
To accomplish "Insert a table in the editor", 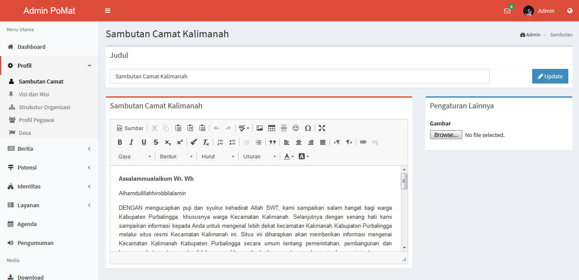I will click(x=271, y=128).
